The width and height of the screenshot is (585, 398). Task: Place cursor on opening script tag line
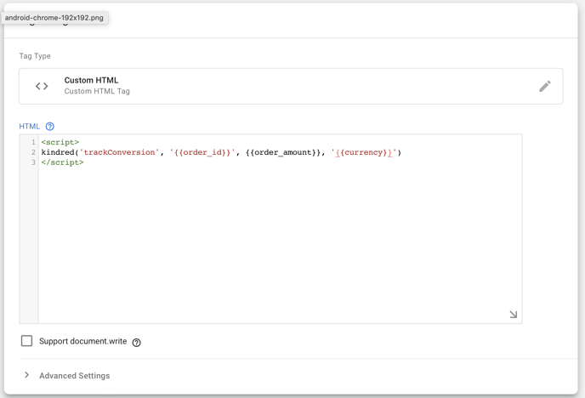[60, 143]
